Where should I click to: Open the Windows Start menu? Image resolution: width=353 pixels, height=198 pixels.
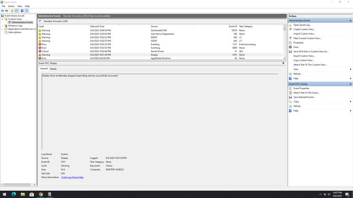click(4, 194)
